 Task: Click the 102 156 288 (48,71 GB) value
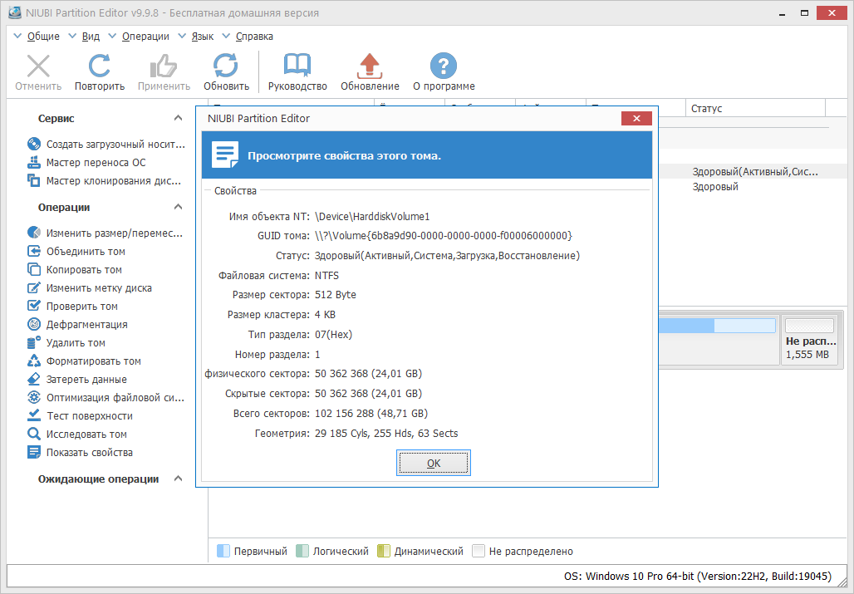(371, 413)
